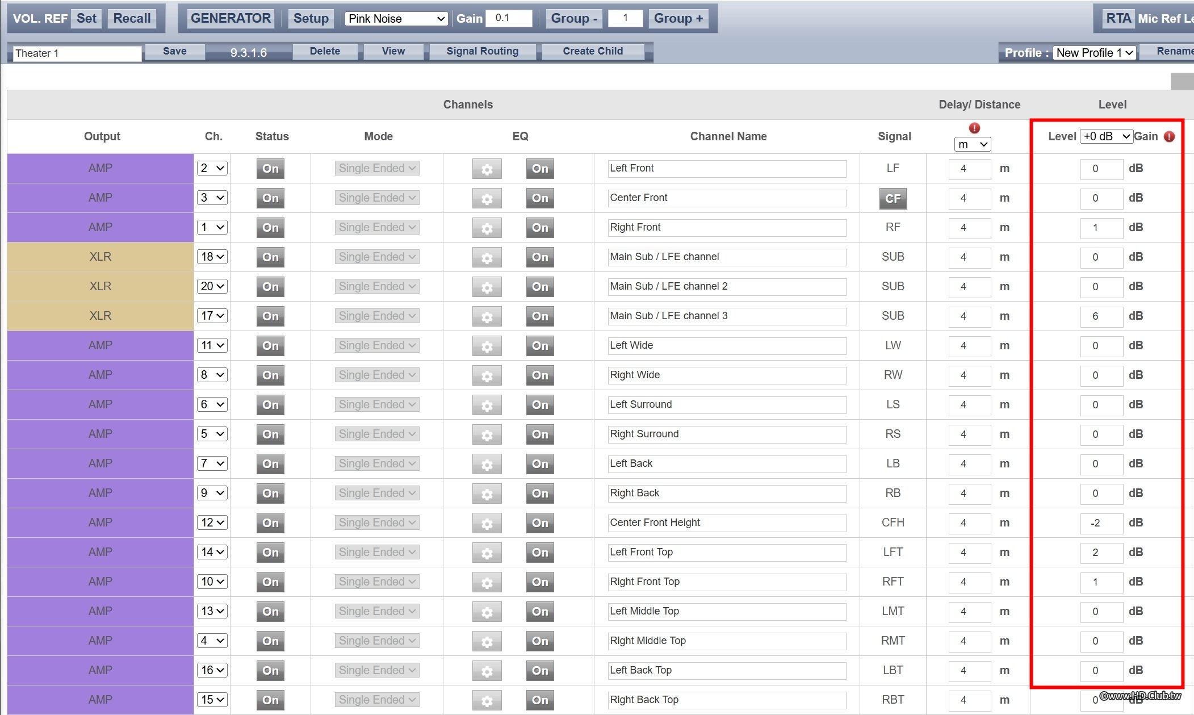
Task: Open the Signal Routing page
Action: [x=482, y=51]
